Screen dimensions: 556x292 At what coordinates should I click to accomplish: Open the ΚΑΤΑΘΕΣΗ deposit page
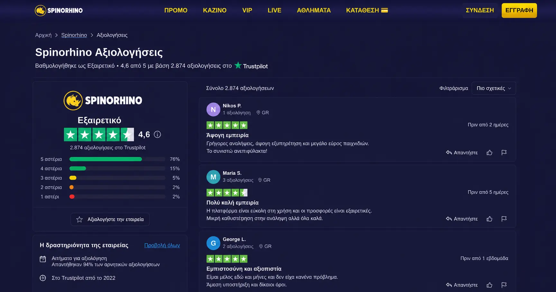point(367,10)
